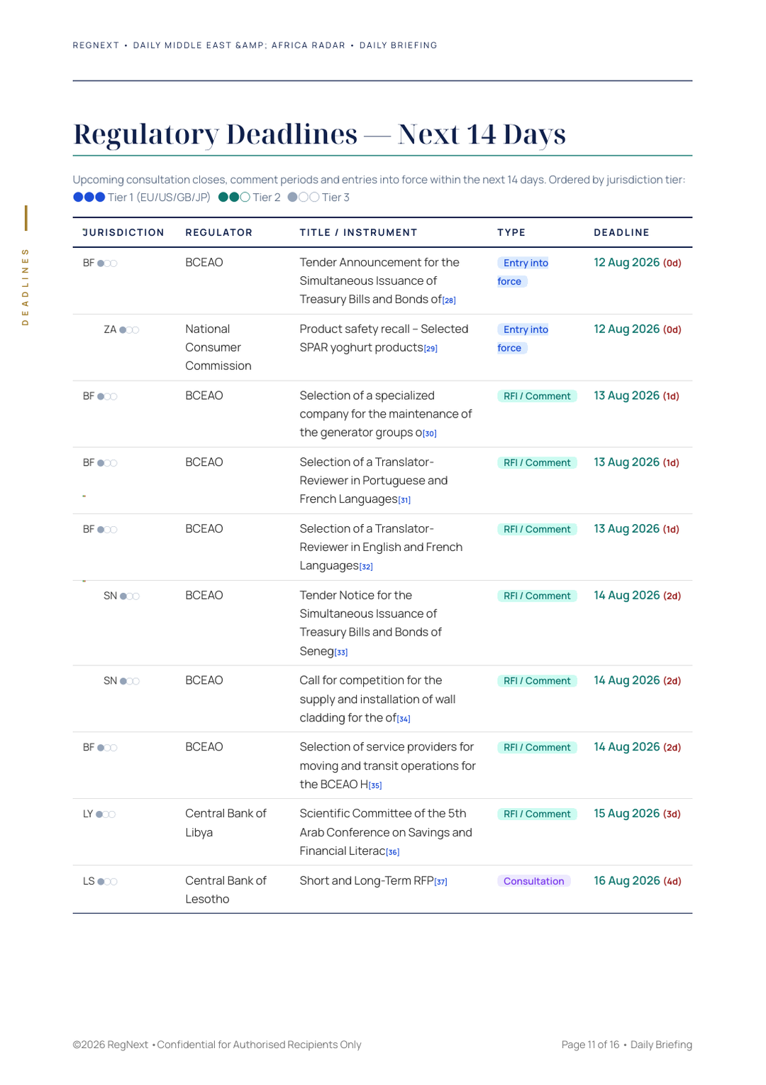Screen dimensions: 766x1085
Task: Open footnote reference [30]
Action: 430,434
